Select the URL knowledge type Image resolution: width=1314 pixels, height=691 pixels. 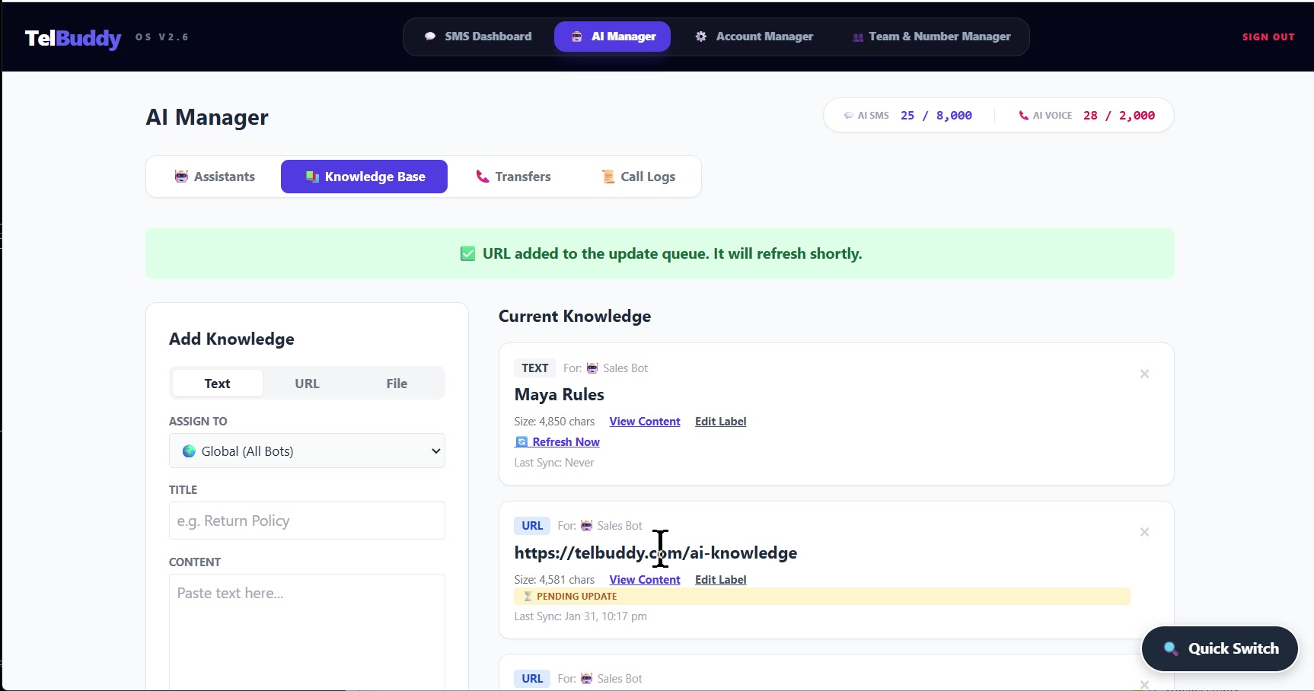[x=307, y=384]
